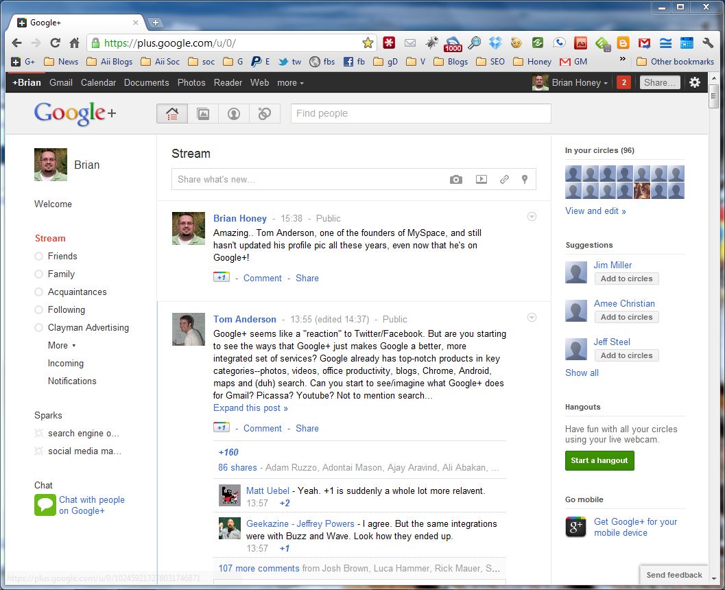Open the Google+ Home stream icon

(x=172, y=114)
